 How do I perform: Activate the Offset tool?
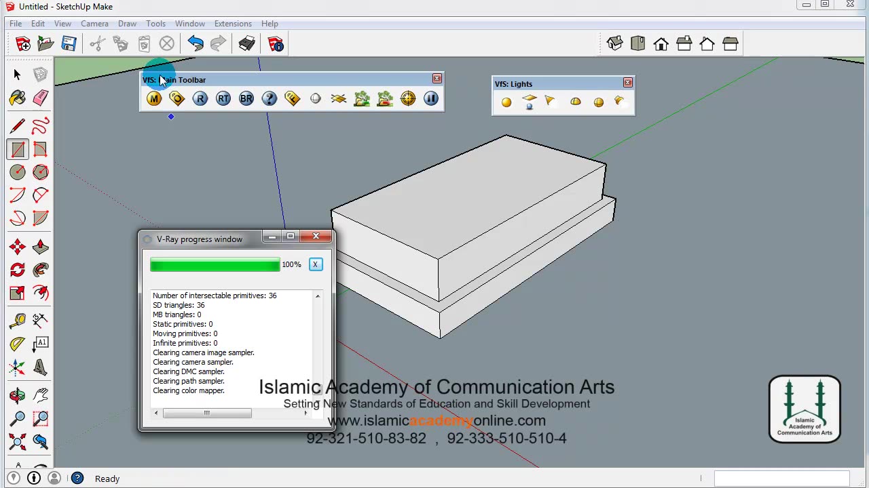pyautogui.click(x=40, y=293)
